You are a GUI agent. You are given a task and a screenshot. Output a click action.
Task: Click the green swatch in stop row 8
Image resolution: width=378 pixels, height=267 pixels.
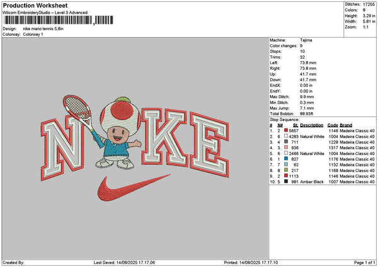click(x=286, y=170)
